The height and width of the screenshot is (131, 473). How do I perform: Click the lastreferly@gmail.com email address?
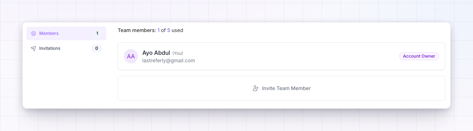[x=169, y=61]
